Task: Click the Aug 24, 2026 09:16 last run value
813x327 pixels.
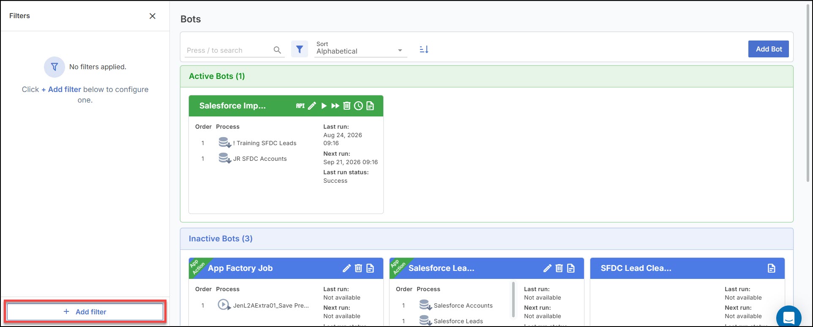Action: pyautogui.click(x=343, y=139)
